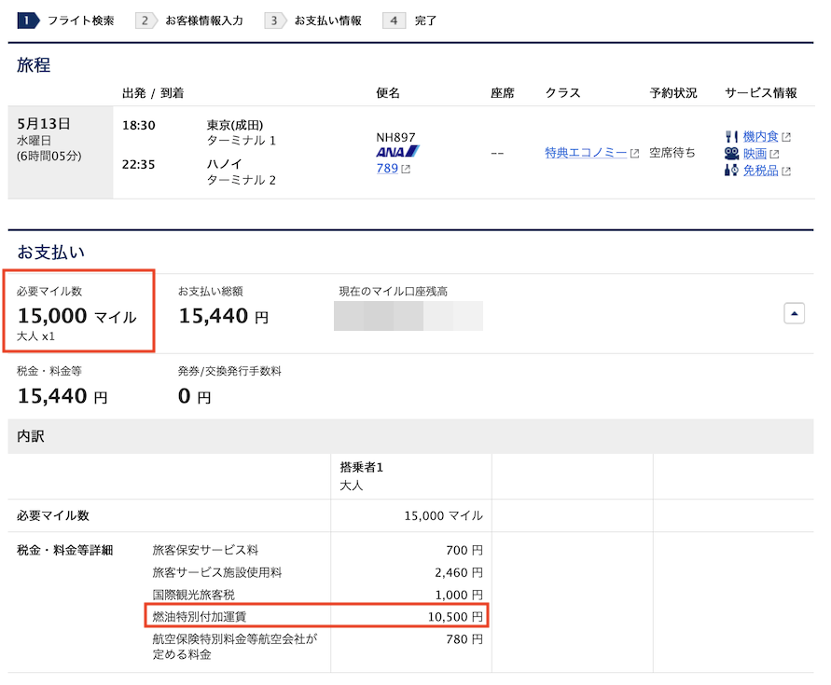Click the movie camera icon beside 映画
Viewport: 831px width, 685px height.
pyautogui.click(x=731, y=154)
